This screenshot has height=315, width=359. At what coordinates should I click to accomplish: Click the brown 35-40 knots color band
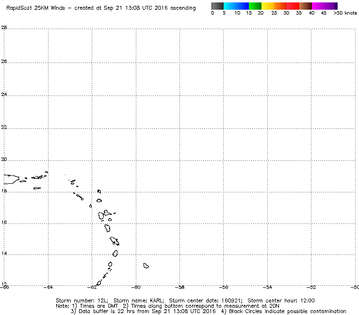point(306,6)
